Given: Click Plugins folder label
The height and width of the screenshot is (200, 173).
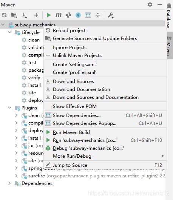Looking at the screenshot, I should coord(29,108).
